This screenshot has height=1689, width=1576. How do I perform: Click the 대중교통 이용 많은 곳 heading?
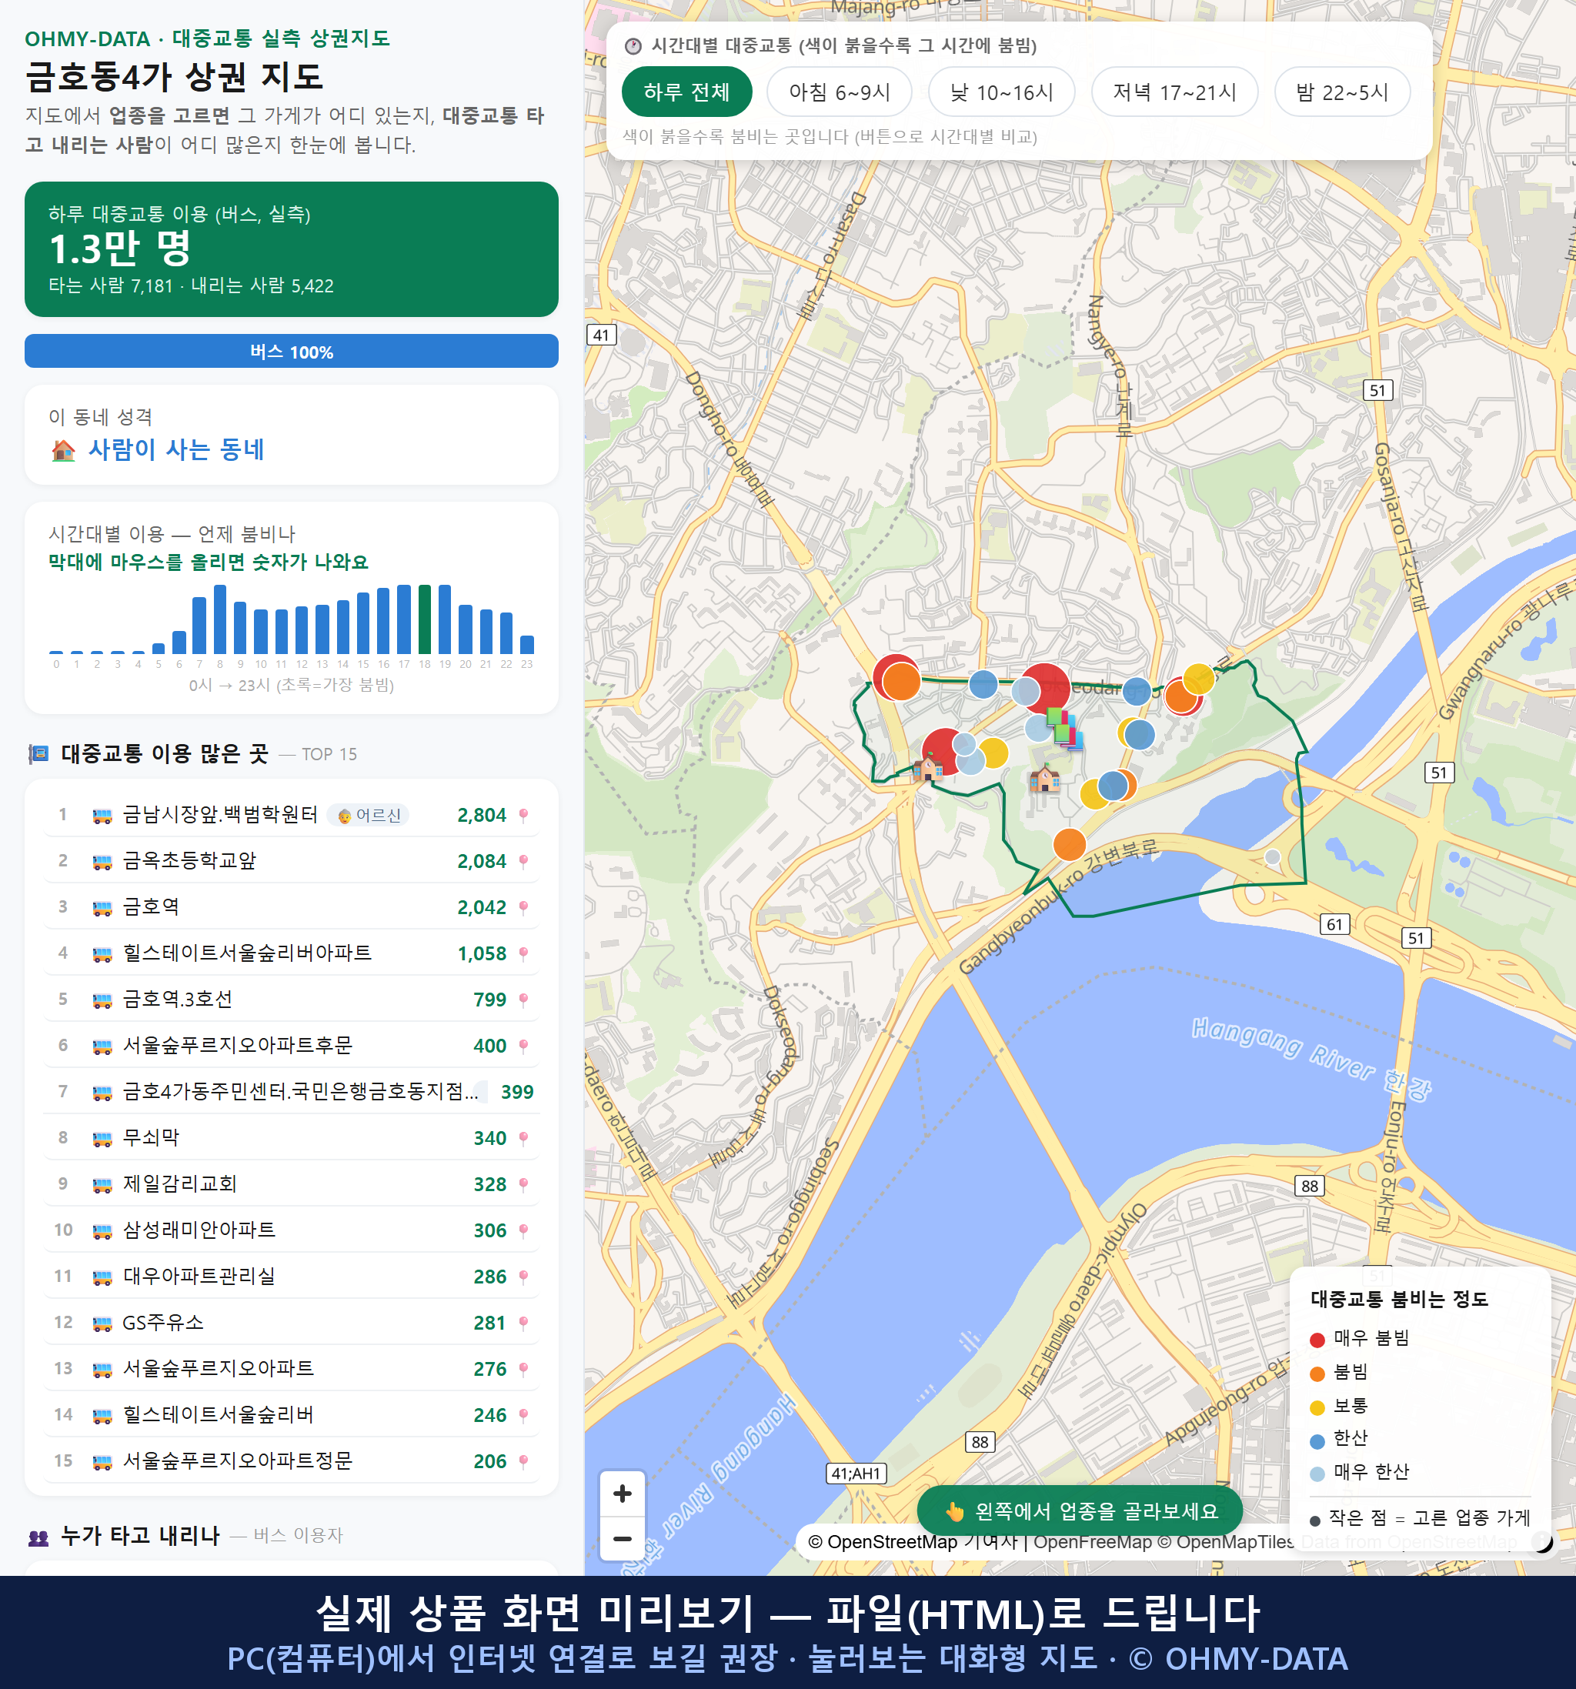[x=165, y=753]
